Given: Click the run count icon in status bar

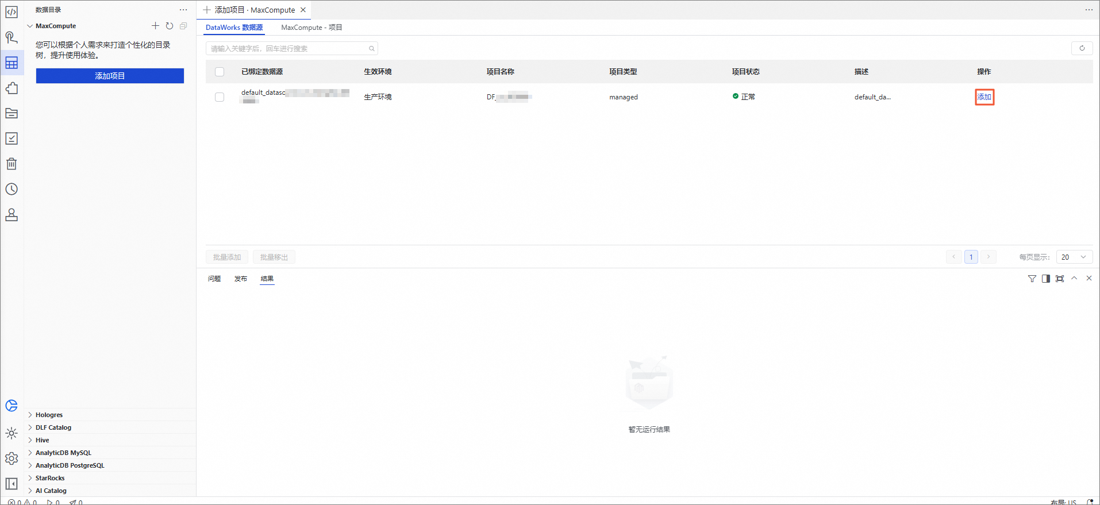Looking at the screenshot, I should click(50, 502).
